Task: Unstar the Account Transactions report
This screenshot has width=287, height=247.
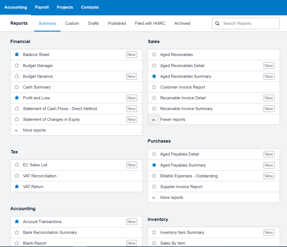Action: [17, 221]
